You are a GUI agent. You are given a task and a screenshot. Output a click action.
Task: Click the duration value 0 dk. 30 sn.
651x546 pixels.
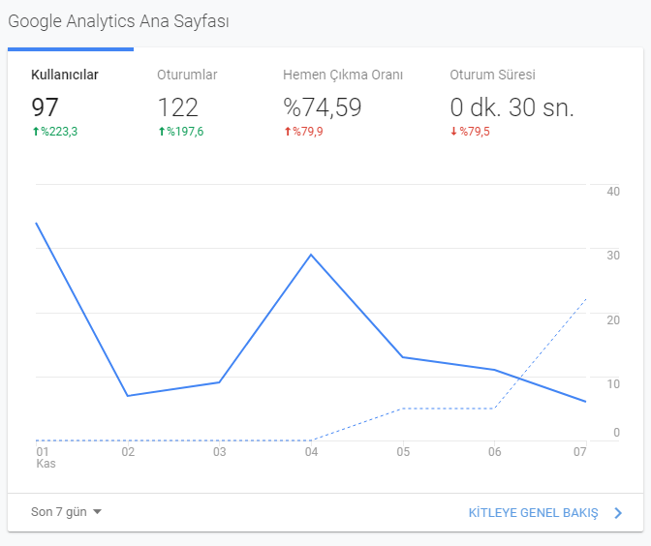[511, 107]
